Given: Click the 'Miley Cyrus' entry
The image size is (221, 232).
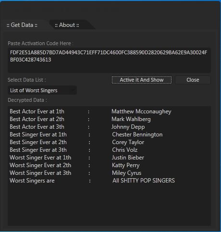Looking at the screenshot, I should coord(127,173).
